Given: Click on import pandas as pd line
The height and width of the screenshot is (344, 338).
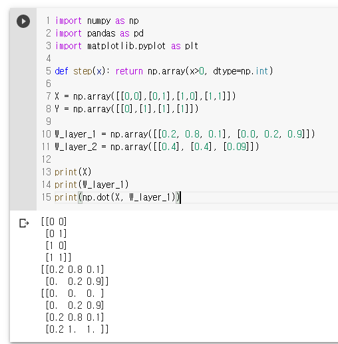Looking at the screenshot, I should 99,33.
